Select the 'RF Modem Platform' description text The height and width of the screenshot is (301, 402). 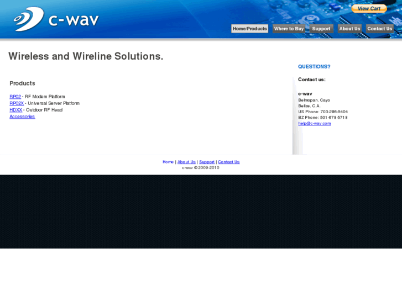[45, 97]
